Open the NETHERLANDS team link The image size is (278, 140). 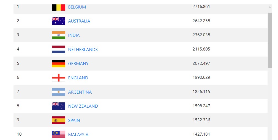point(83,49)
